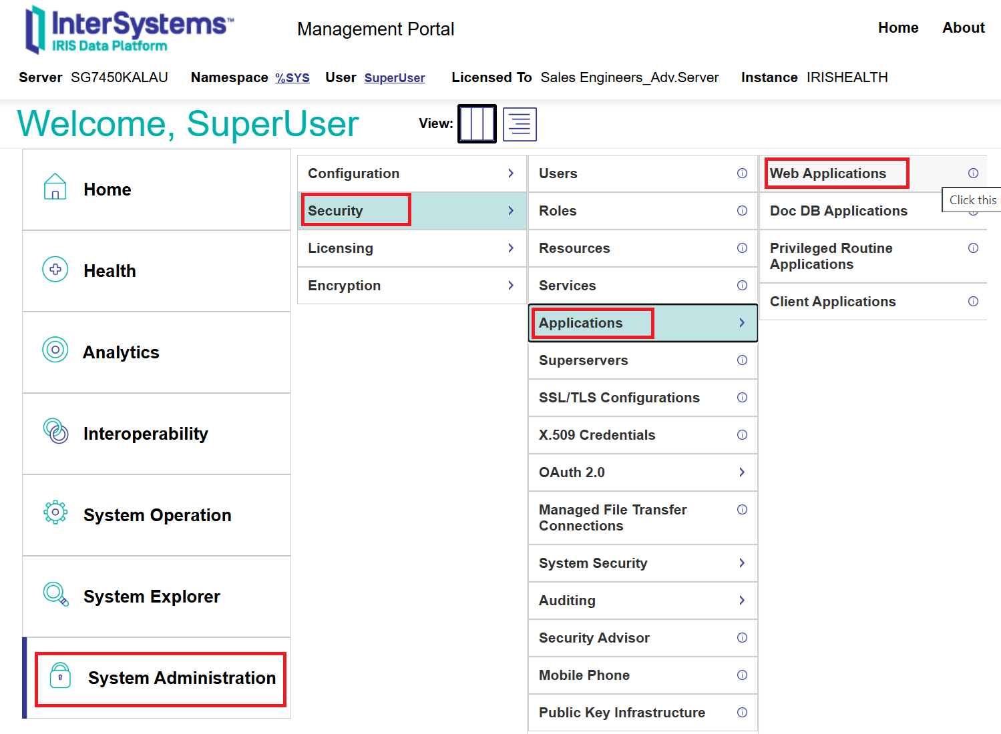The image size is (1001, 734).
Task: Expand the Configuration submenu arrow
Action: point(511,173)
